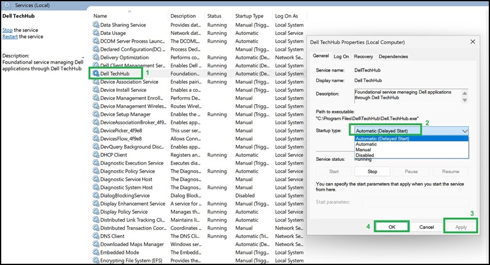490x265 pixels.
Task: Click the Stop the service link
Action: tap(7, 30)
